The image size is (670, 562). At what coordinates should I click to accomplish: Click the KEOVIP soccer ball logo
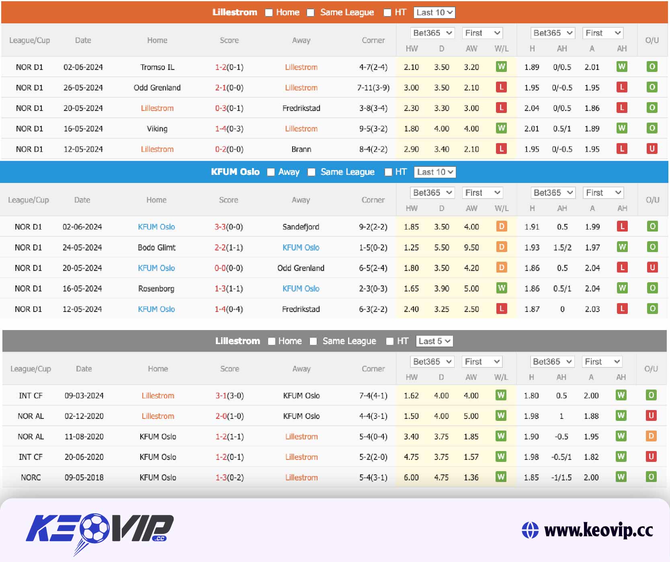coord(94,528)
